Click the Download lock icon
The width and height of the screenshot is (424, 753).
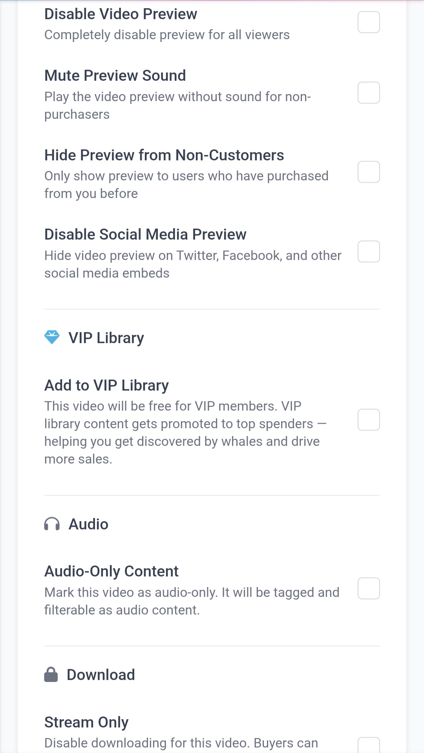tap(51, 675)
